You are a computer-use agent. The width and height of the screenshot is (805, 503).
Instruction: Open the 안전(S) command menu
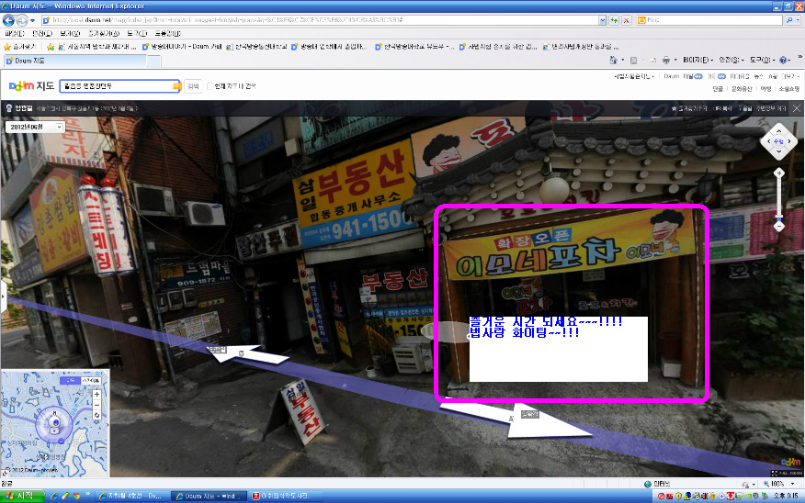[731, 61]
